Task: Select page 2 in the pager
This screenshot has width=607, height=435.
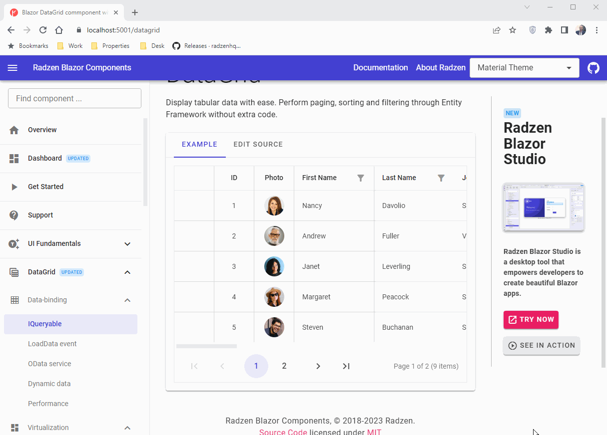Action: click(284, 366)
